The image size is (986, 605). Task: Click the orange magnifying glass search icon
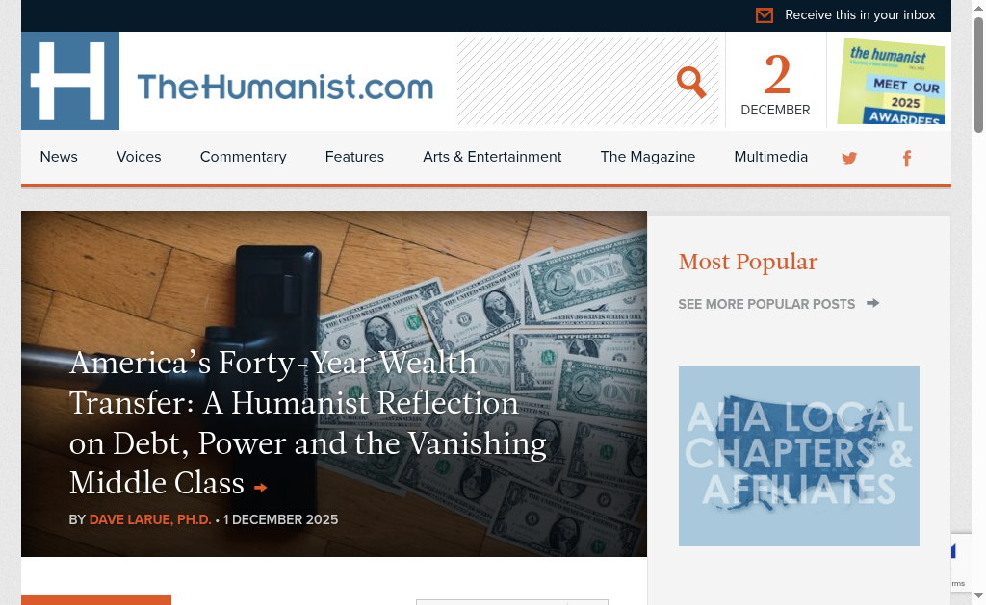point(691,83)
